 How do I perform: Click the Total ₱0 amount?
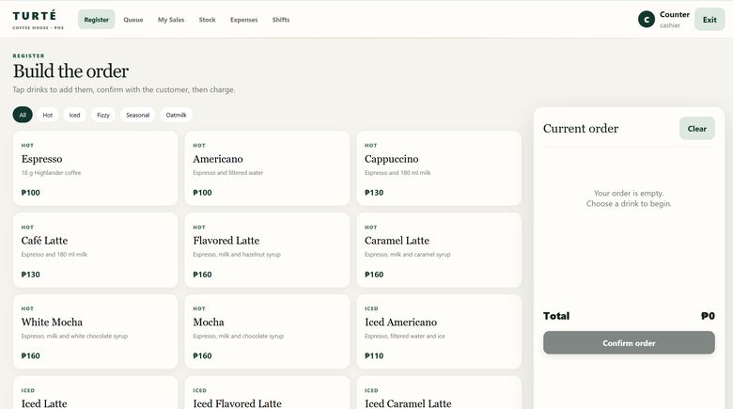pos(708,316)
